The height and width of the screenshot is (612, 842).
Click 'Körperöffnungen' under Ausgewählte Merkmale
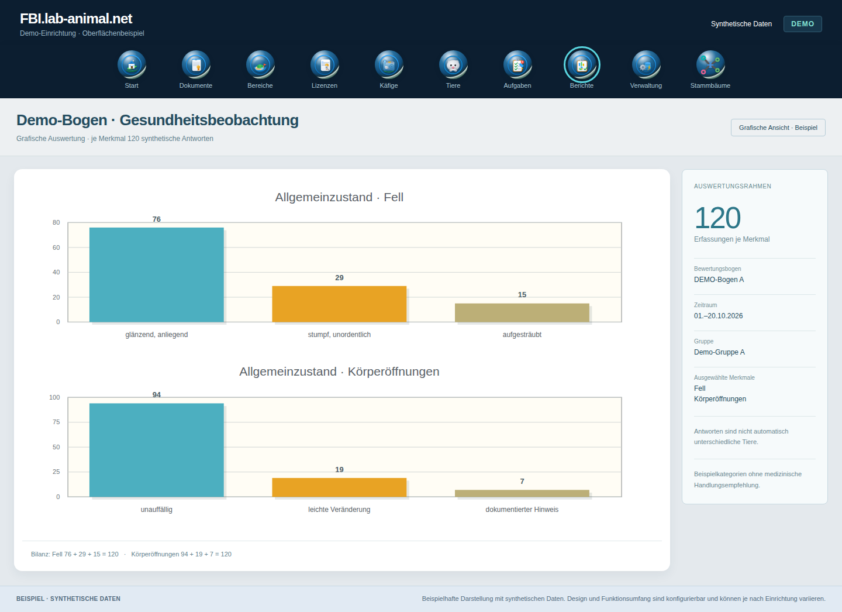pos(720,399)
